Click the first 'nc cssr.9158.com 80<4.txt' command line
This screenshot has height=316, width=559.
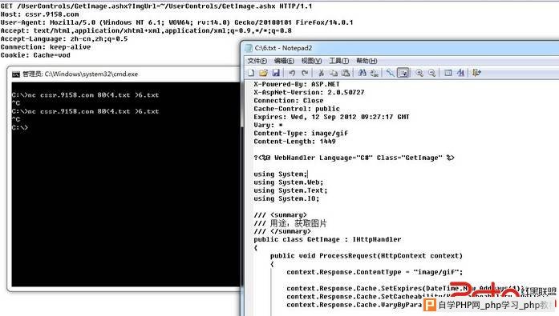click(85, 95)
